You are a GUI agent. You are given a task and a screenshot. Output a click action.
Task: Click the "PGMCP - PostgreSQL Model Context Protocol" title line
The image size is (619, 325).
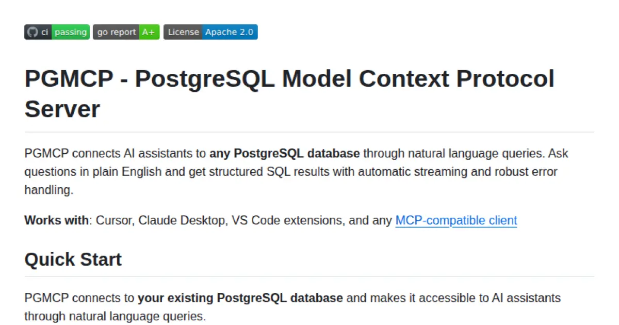(289, 79)
